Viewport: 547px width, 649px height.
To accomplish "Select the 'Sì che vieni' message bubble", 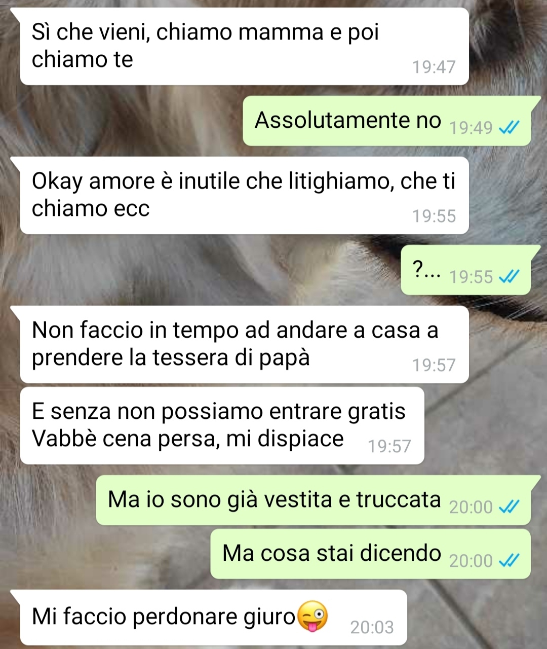I will (244, 46).
